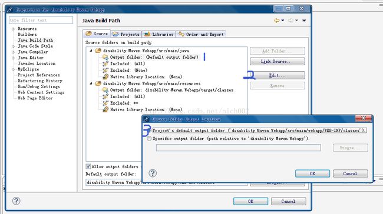Click Excluded (None) filter icon

105,70
